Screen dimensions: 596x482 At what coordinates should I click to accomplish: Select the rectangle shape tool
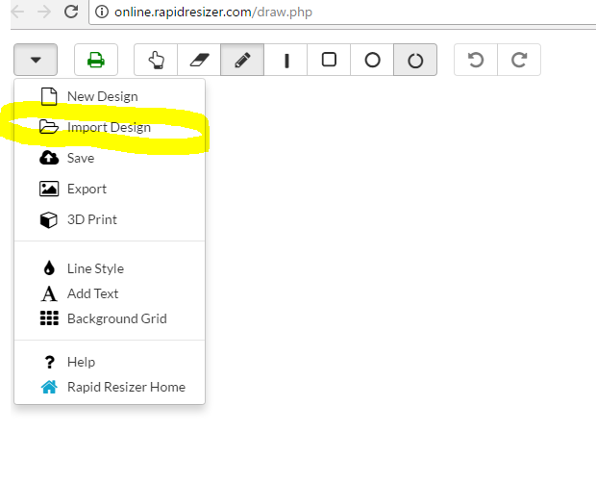point(329,60)
